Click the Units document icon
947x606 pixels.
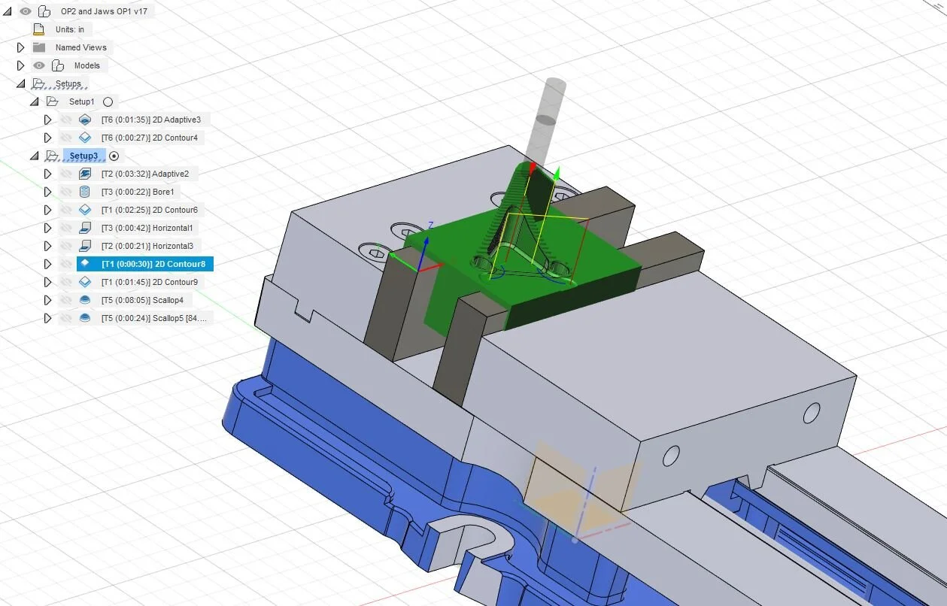pyautogui.click(x=39, y=29)
